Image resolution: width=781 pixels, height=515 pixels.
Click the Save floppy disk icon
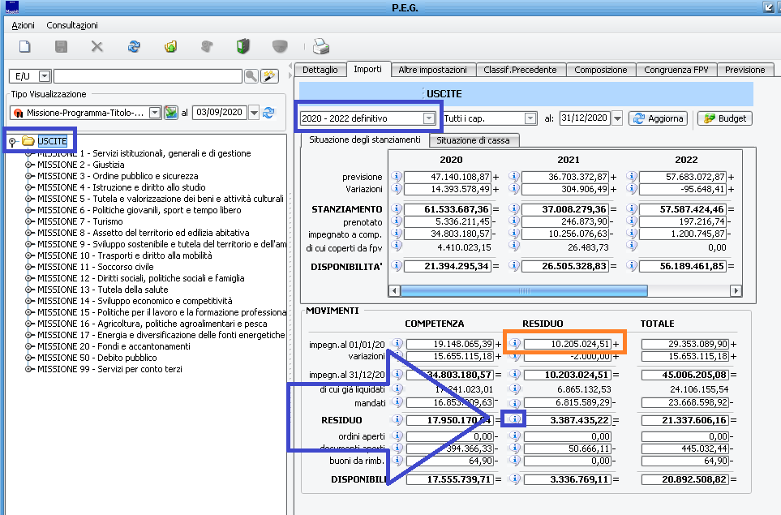point(61,47)
